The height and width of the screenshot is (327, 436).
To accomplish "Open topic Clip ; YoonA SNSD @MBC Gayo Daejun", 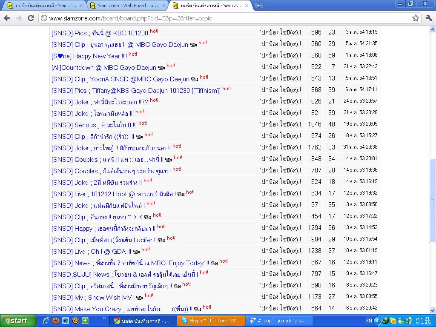I will (120, 79).
